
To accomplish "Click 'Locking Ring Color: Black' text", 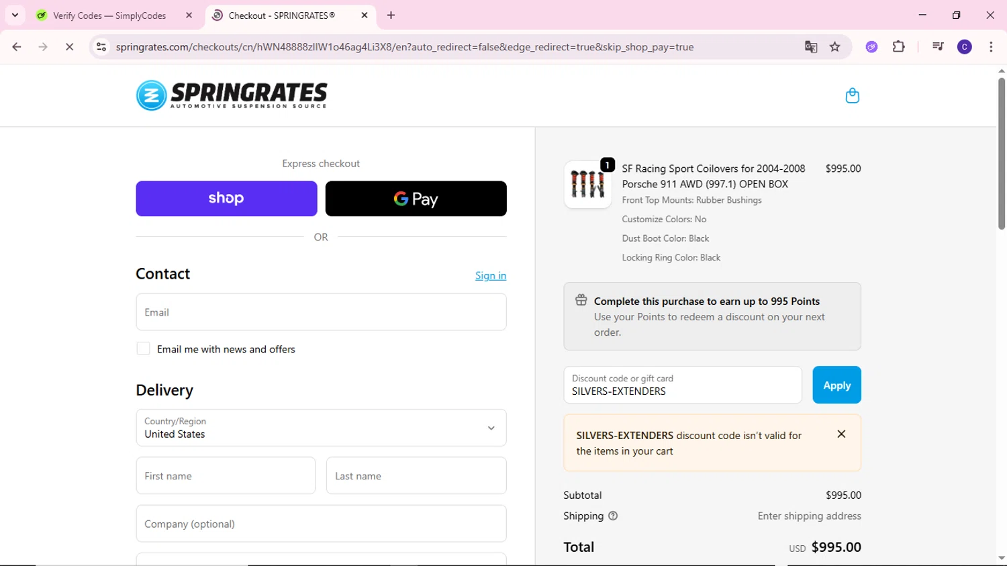I will (671, 258).
